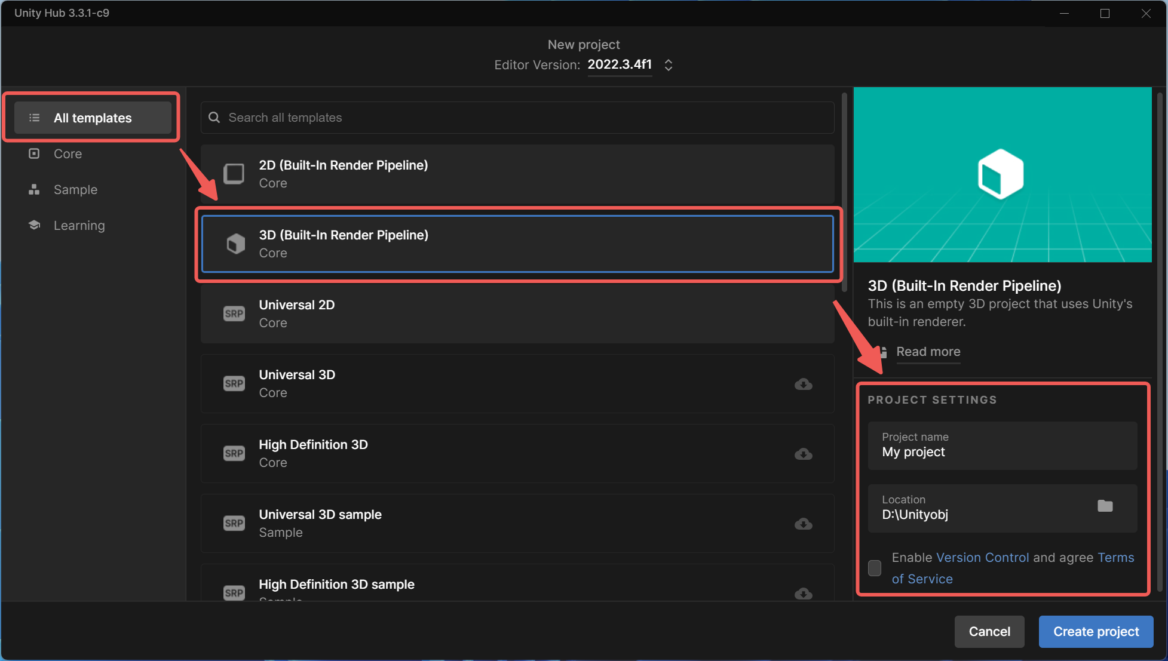Click the search magnifier icon
Image resolution: width=1168 pixels, height=661 pixels.
(x=214, y=118)
